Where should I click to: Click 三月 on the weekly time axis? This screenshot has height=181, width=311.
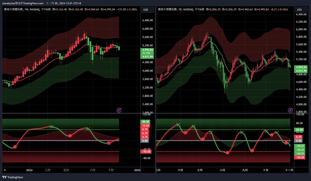pos(47,170)
